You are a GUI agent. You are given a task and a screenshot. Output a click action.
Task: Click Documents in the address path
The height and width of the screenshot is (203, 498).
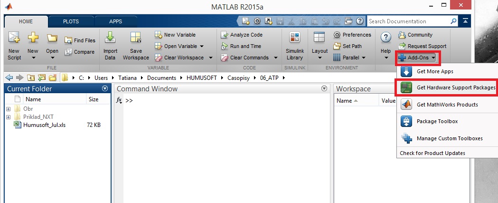coord(162,77)
